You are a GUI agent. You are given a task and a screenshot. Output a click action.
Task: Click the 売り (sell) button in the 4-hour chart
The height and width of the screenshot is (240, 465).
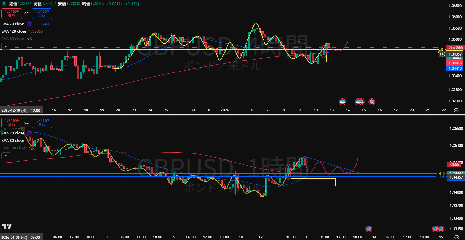tap(11, 14)
